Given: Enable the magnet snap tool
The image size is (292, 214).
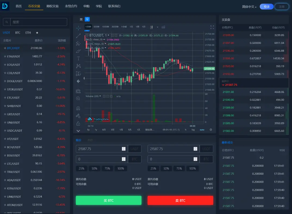Looking at the screenshot, I should click(x=78, y=108).
